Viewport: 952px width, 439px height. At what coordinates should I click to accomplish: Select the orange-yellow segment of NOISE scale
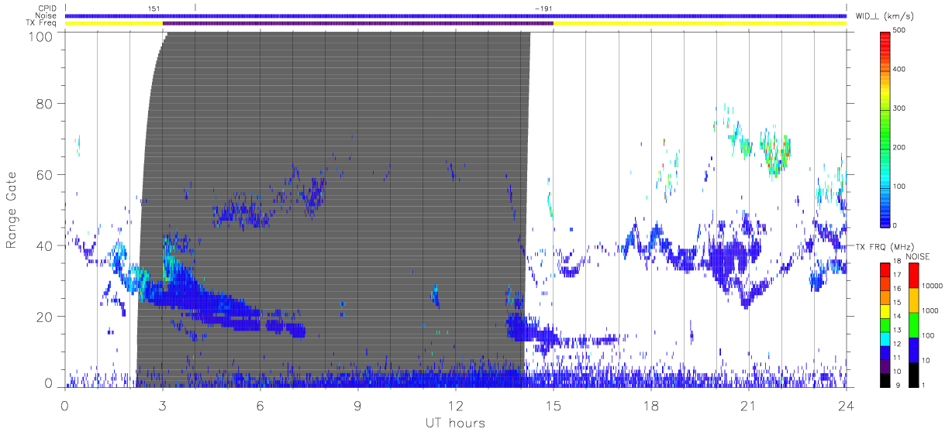pyautogui.click(x=913, y=300)
